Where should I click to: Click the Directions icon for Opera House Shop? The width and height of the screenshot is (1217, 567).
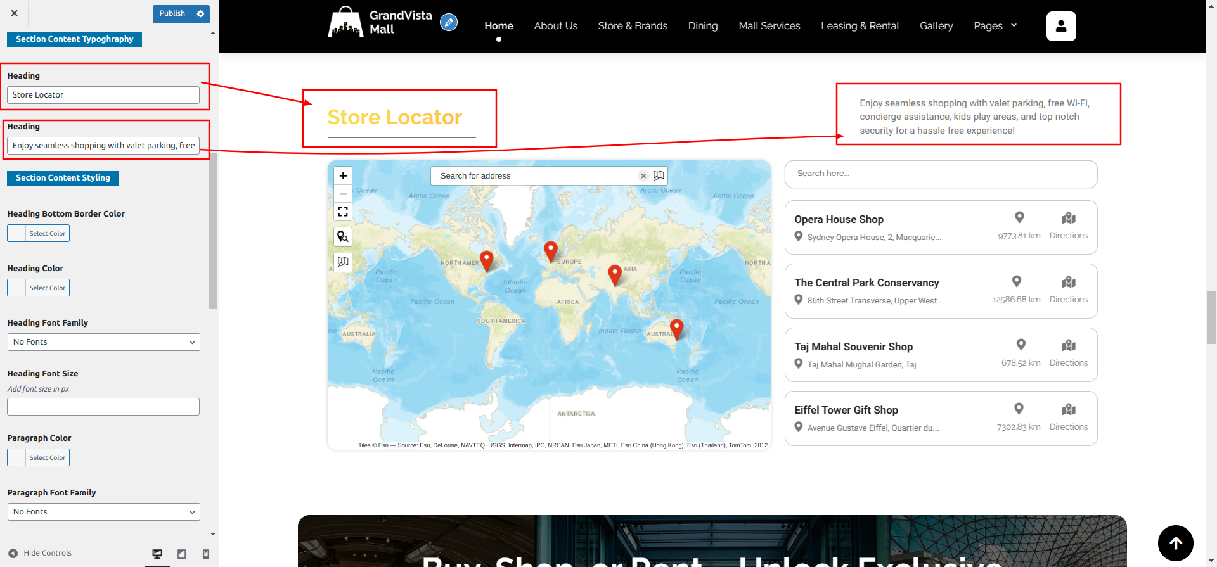(1068, 219)
